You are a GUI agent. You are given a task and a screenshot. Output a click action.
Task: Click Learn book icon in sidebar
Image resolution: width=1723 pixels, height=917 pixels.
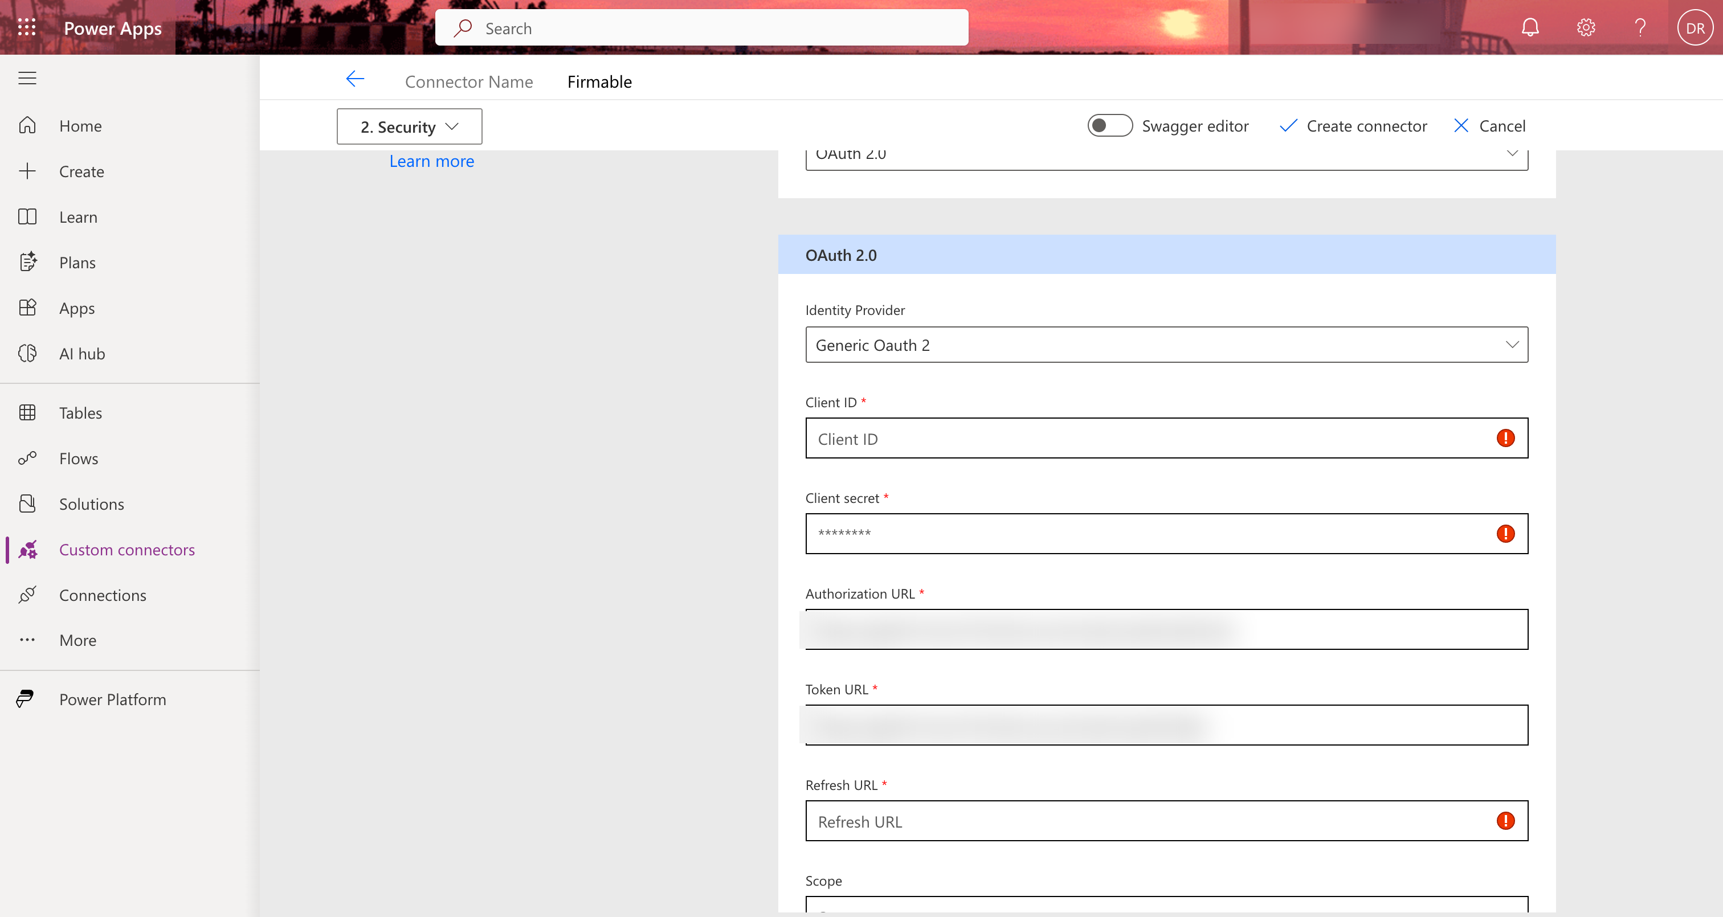point(27,216)
